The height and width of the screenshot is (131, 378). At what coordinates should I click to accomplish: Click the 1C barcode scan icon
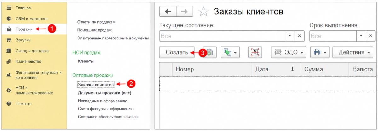click(255, 52)
